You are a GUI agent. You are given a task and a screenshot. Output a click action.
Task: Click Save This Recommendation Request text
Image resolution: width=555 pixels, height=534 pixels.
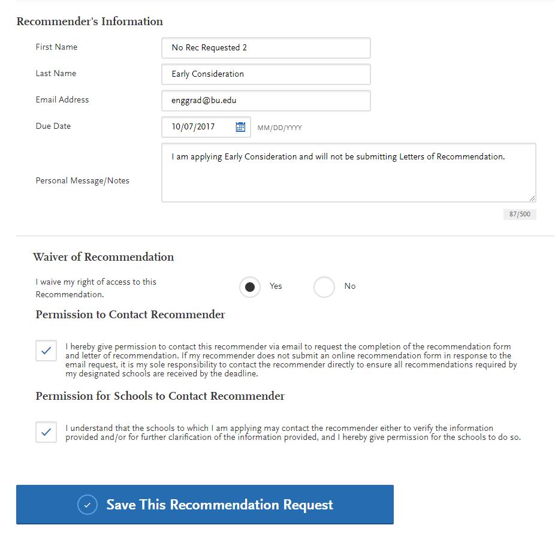pyautogui.click(x=219, y=505)
